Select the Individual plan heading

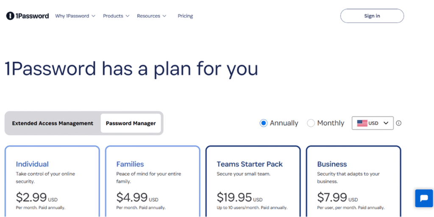32,164
